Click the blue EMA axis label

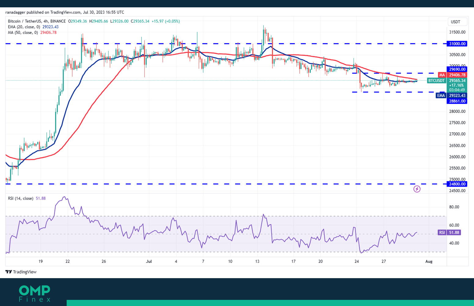pyautogui.click(x=441, y=95)
